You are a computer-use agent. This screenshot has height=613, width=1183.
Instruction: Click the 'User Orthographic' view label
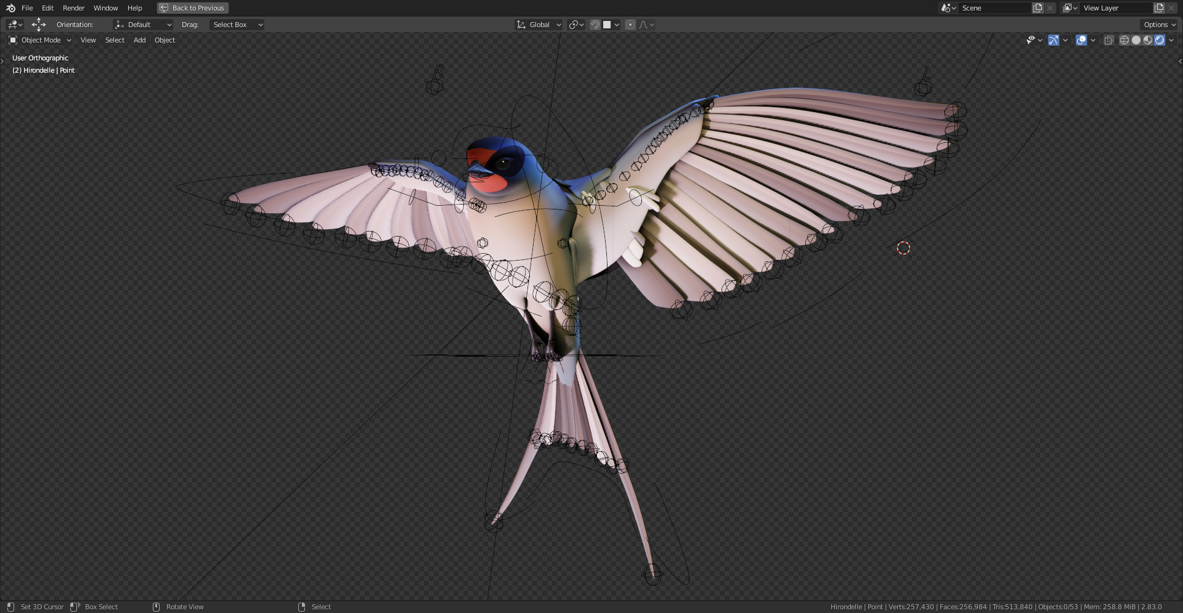pos(40,58)
